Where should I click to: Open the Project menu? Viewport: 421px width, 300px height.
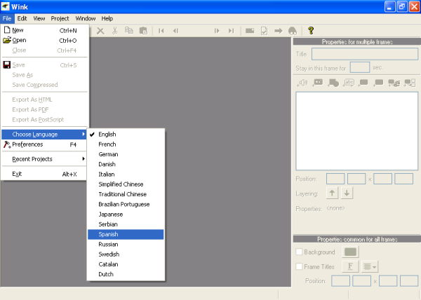pos(60,18)
